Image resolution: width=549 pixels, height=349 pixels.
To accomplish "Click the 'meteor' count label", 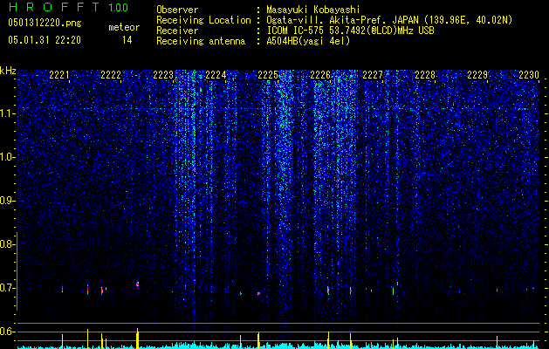I will click(x=124, y=27).
